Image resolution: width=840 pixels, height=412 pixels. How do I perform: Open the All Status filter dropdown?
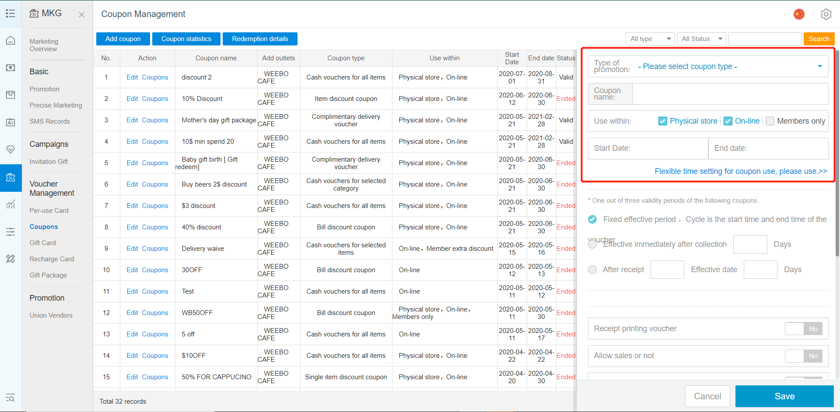click(x=701, y=39)
